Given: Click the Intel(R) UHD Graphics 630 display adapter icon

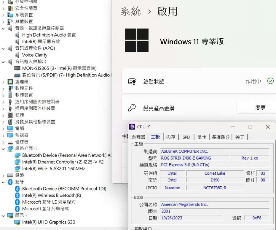Looking at the screenshot, I should 17,222.
